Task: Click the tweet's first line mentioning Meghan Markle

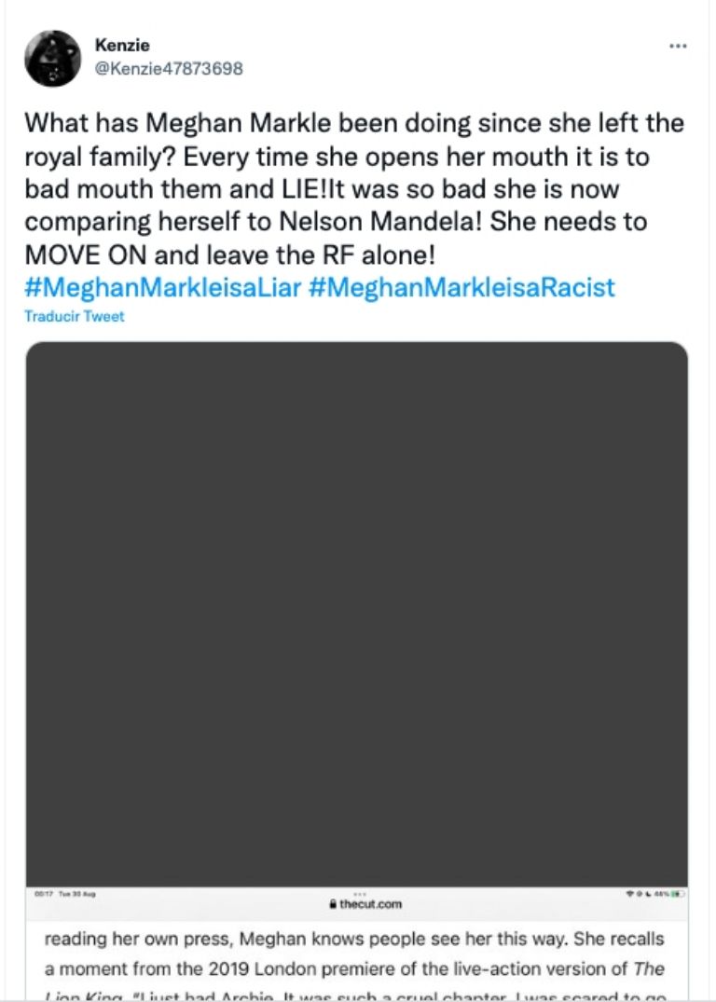Action: 352,123
